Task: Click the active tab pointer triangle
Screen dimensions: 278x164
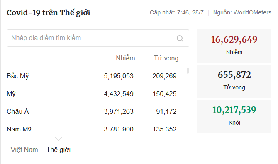Action: click(59, 139)
